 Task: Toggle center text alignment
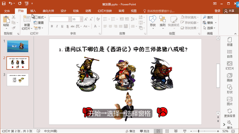(110, 26)
